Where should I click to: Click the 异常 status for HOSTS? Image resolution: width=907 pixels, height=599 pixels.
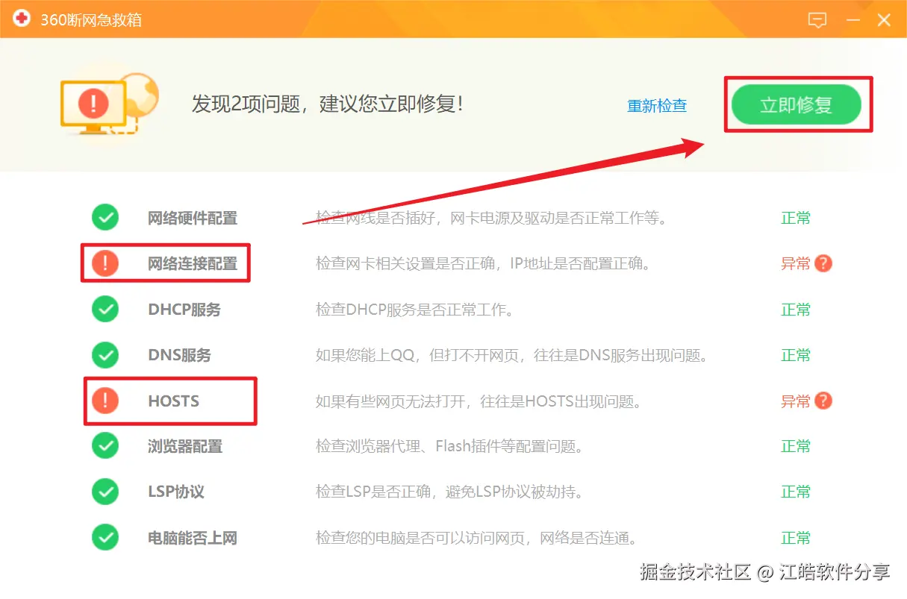coord(796,401)
